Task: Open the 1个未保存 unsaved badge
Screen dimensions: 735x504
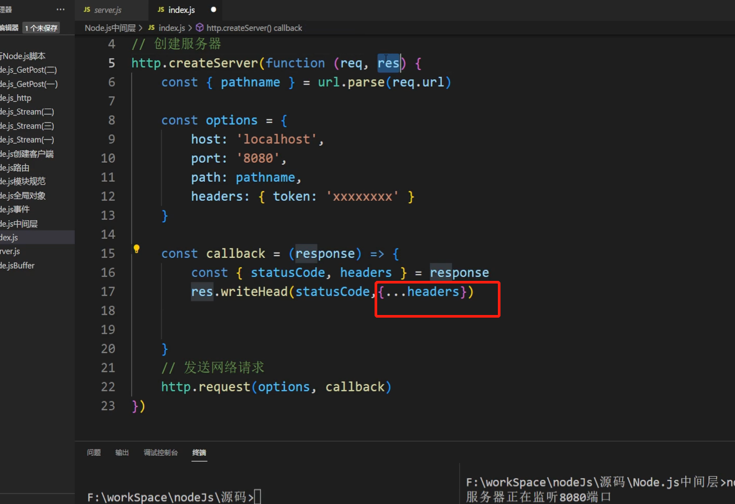Action: pos(41,28)
